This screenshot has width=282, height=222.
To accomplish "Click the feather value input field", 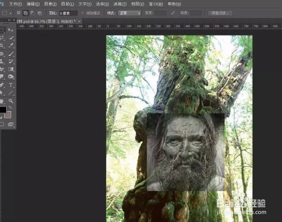I will pyautogui.click(x=68, y=13).
